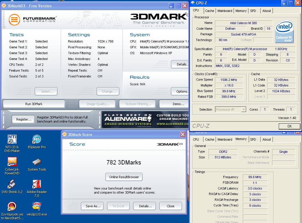Click Channels # value Single

coord(283,152)
